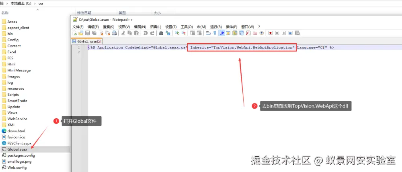402x172 pixels.
Task: Select FESClient.aspx in the file list
Action: click(x=19, y=143)
